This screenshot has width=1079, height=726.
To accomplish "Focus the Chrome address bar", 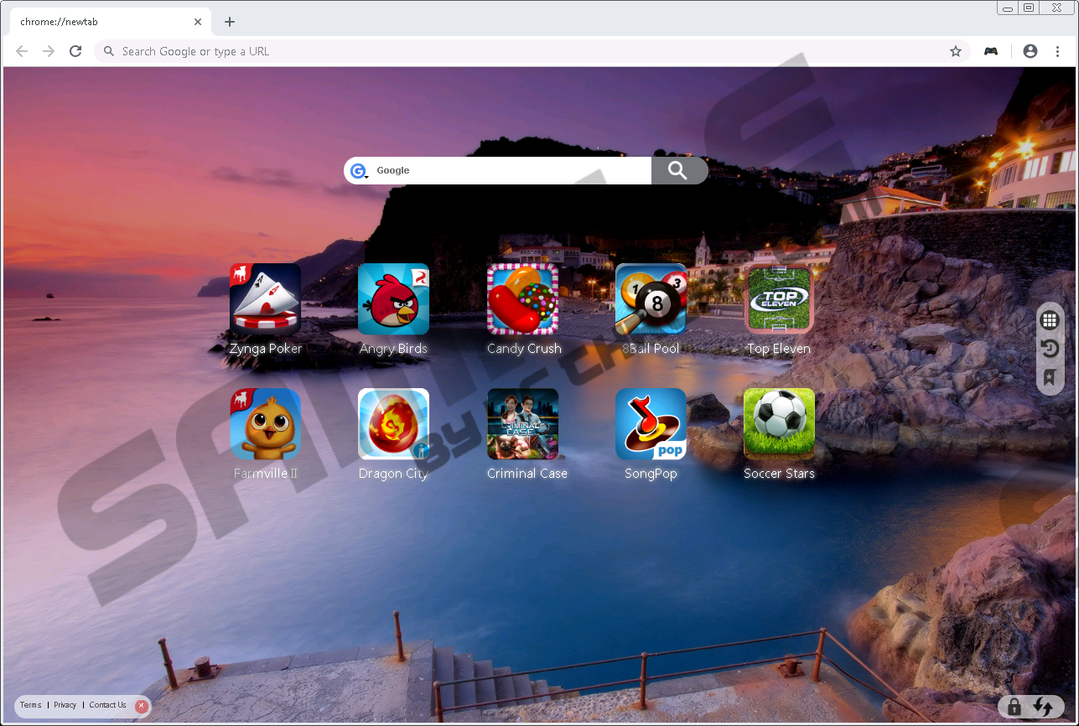I will 532,51.
